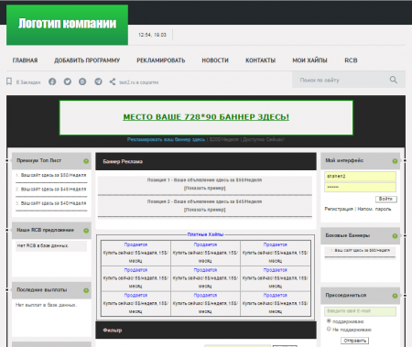Image resolution: width=412 pixels, height=347 pixels.
Task: Collapse the Присоединиться panel via green dot
Action: (395, 296)
